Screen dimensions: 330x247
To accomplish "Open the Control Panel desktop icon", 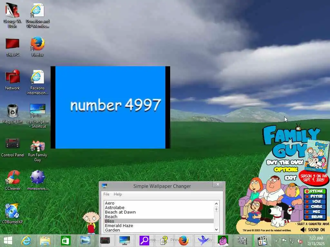I will click(13, 147).
